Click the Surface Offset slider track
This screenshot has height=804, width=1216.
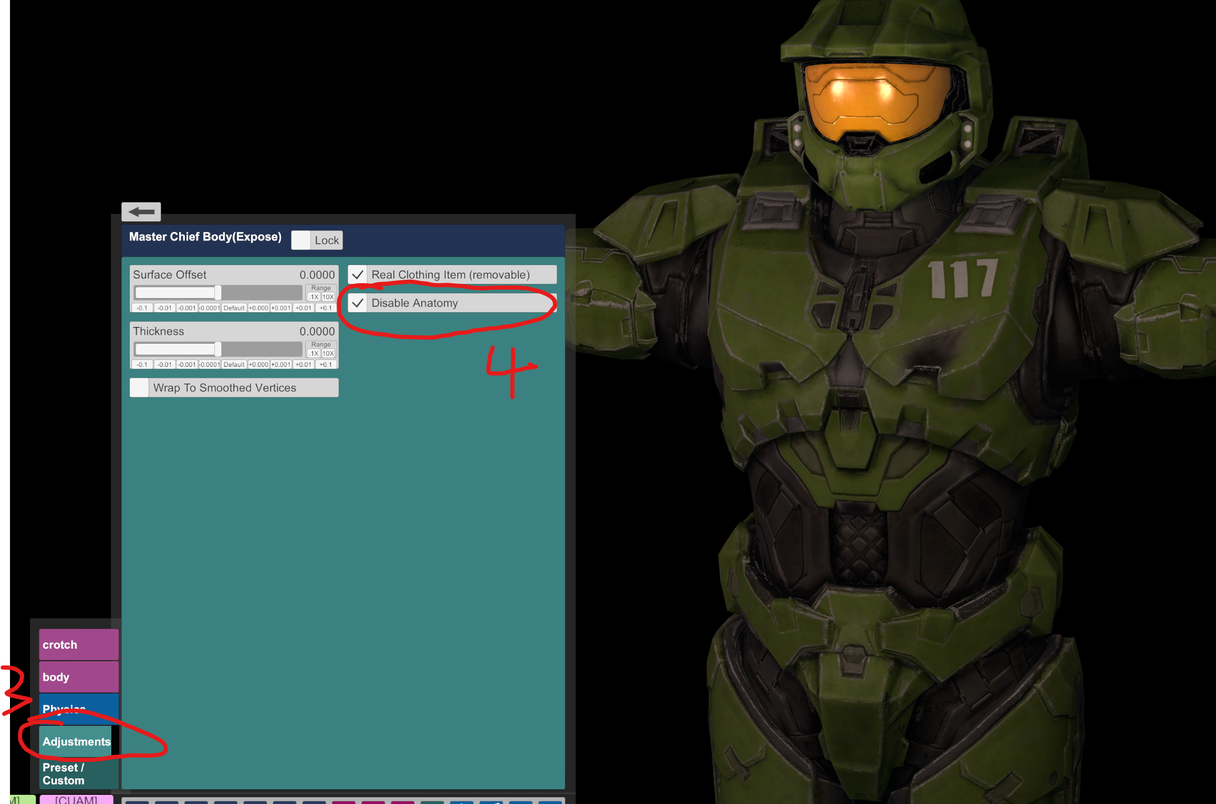(218, 292)
